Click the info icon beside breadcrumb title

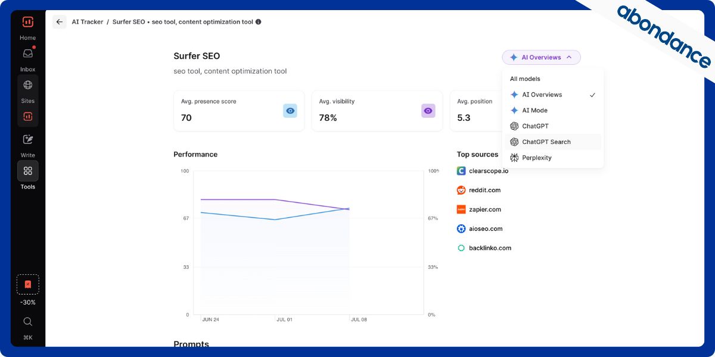tap(258, 22)
